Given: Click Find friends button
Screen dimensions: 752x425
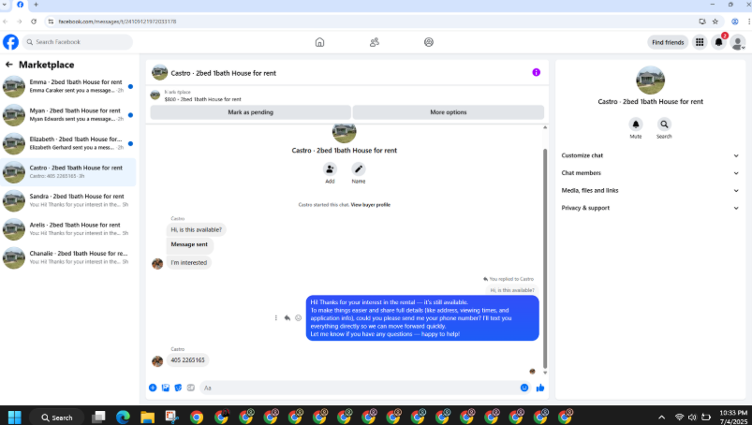Looking at the screenshot, I should (x=668, y=42).
